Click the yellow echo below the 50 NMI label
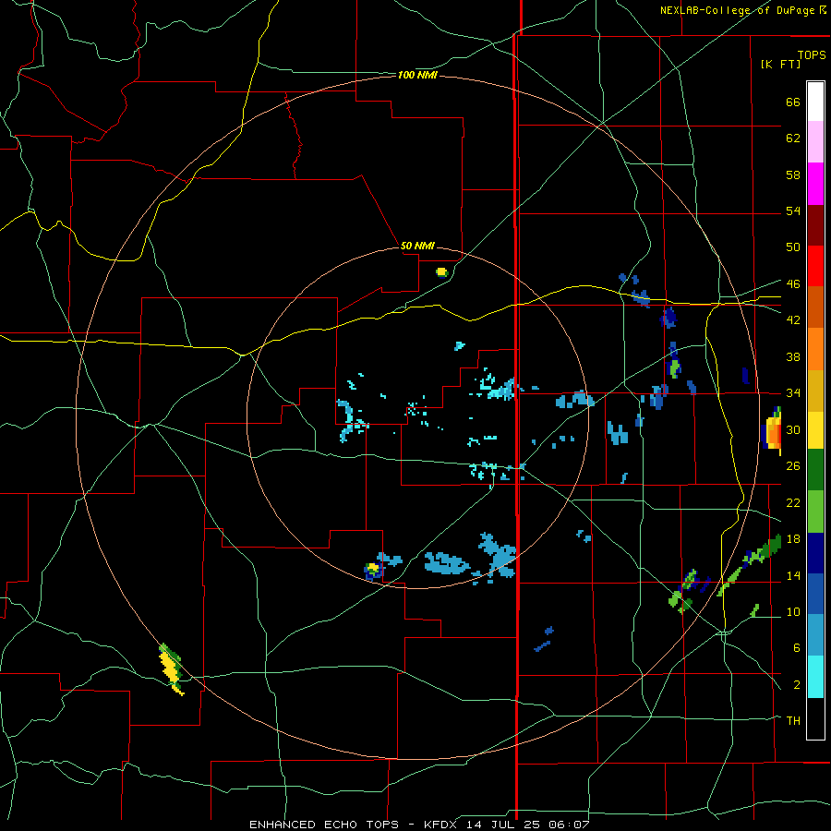This screenshot has width=831, height=831. [441, 272]
